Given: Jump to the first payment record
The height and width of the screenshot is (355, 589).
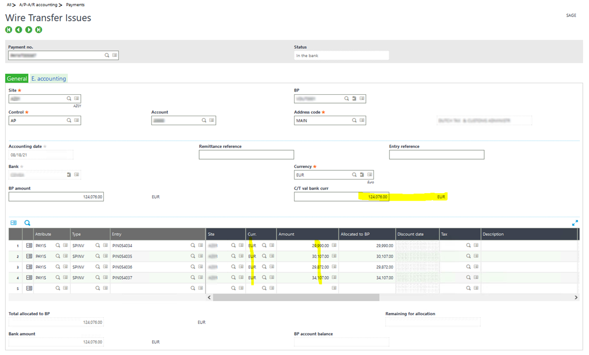Looking at the screenshot, I should point(8,30).
